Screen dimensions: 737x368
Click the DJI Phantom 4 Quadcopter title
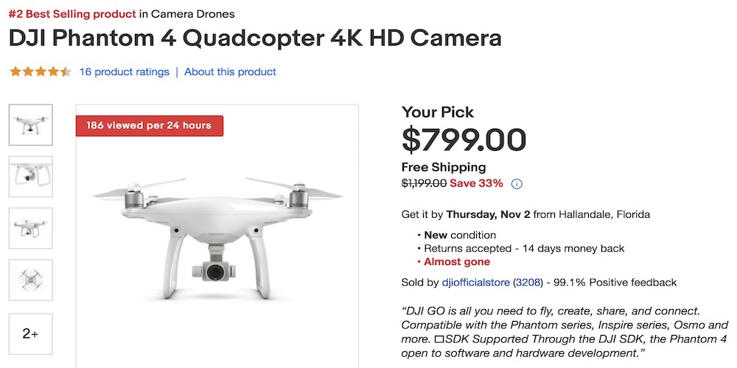point(255,38)
